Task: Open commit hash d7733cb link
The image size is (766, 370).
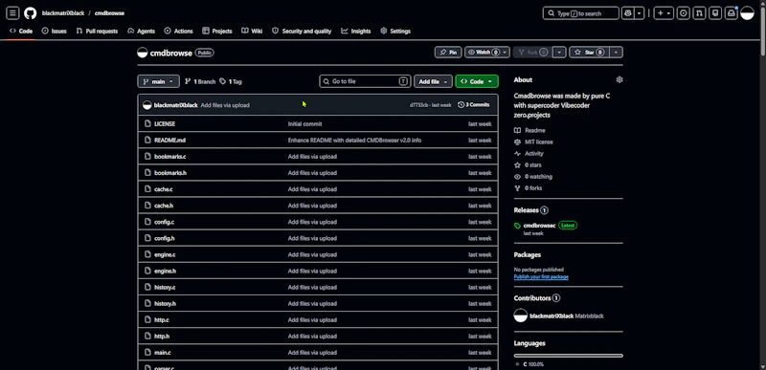Action: 418,105
